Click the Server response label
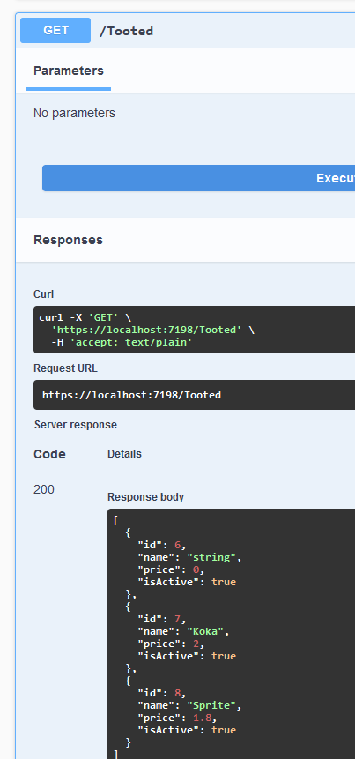The height and width of the screenshot is (759, 355). [76, 425]
